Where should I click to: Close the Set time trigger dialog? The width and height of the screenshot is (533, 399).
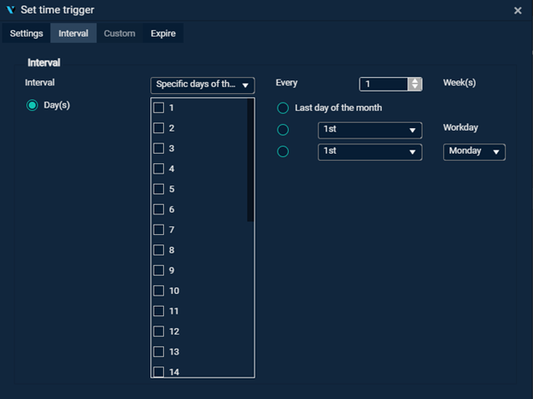click(518, 10)
